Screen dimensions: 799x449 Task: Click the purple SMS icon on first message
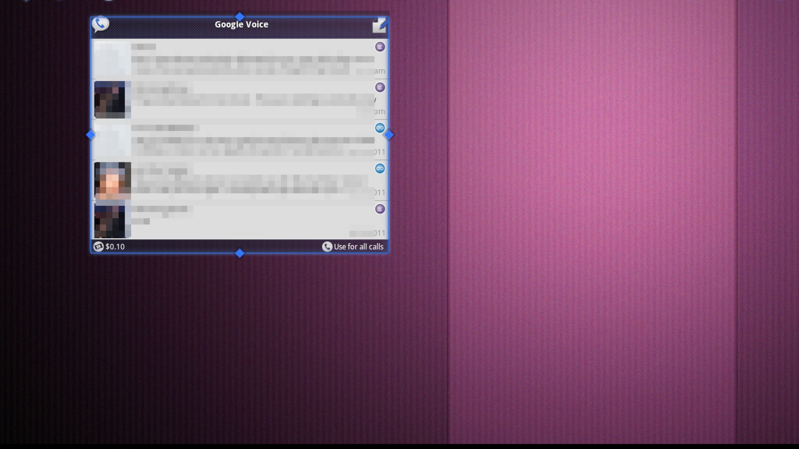pyautogui.click(x=380, y=47)
